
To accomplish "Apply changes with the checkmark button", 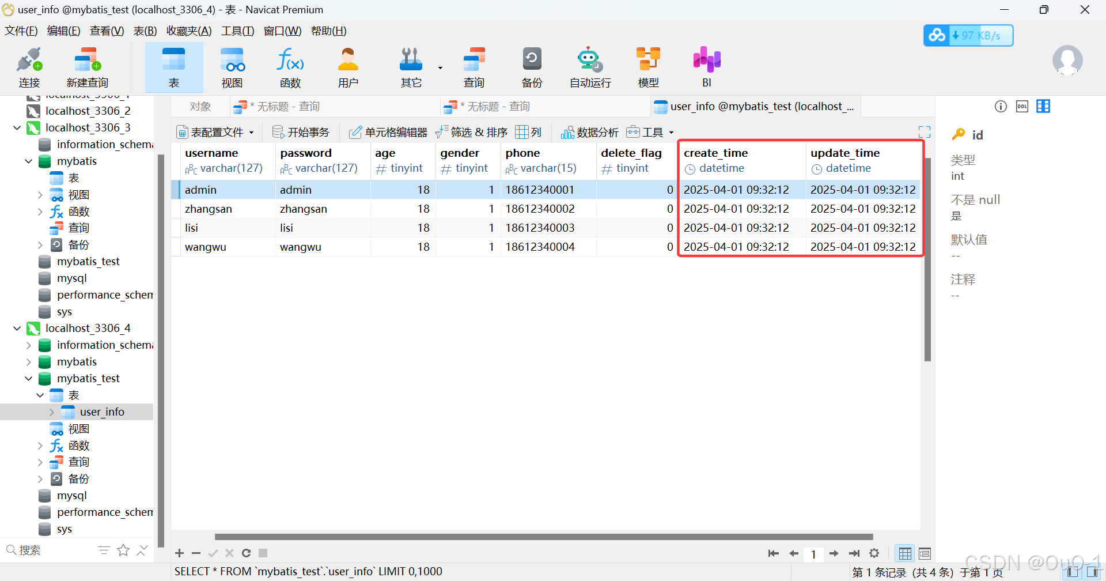I will [x=213, y=553].
